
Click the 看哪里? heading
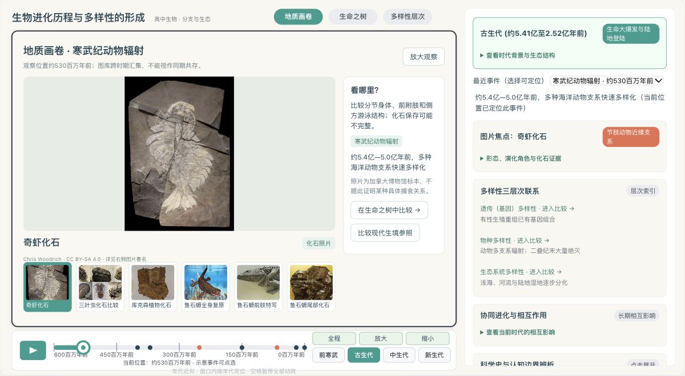pos(365,90)
